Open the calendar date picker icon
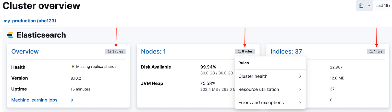The width and height of the screenshot is (392, 112). click(x=361, y=6)
